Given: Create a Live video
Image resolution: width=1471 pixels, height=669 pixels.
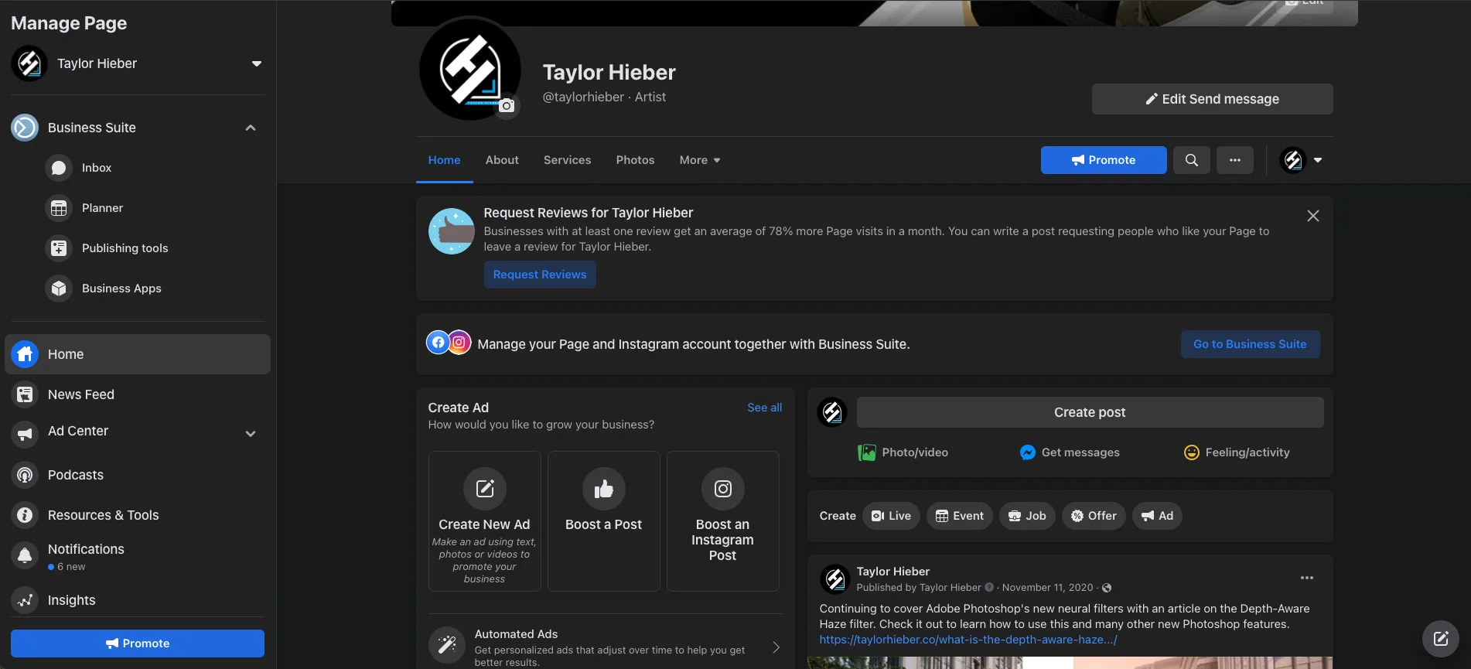Looking at the screenshot, I should coord(892,516).
